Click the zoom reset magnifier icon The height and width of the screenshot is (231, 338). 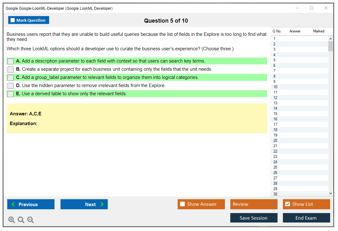[x=21, y=220]
